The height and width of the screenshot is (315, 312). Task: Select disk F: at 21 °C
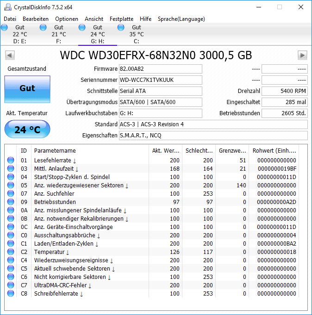[x=58, y=34]
